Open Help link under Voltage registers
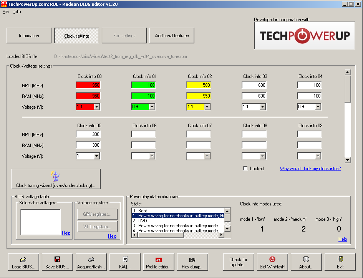Screen dimensions: 363x278 [112, 236]
